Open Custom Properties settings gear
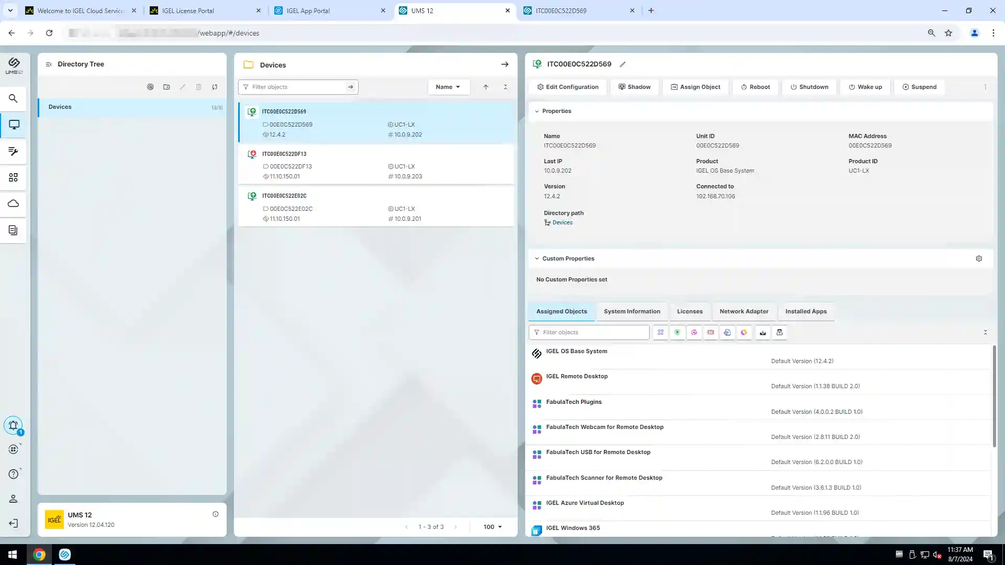Viewport: 1005px width, 565px height. (979, 258)
